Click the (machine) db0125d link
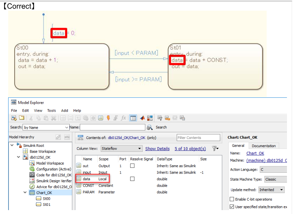This screenshot has height=214, width=293. pyautogui.click(x=267, y=160)
